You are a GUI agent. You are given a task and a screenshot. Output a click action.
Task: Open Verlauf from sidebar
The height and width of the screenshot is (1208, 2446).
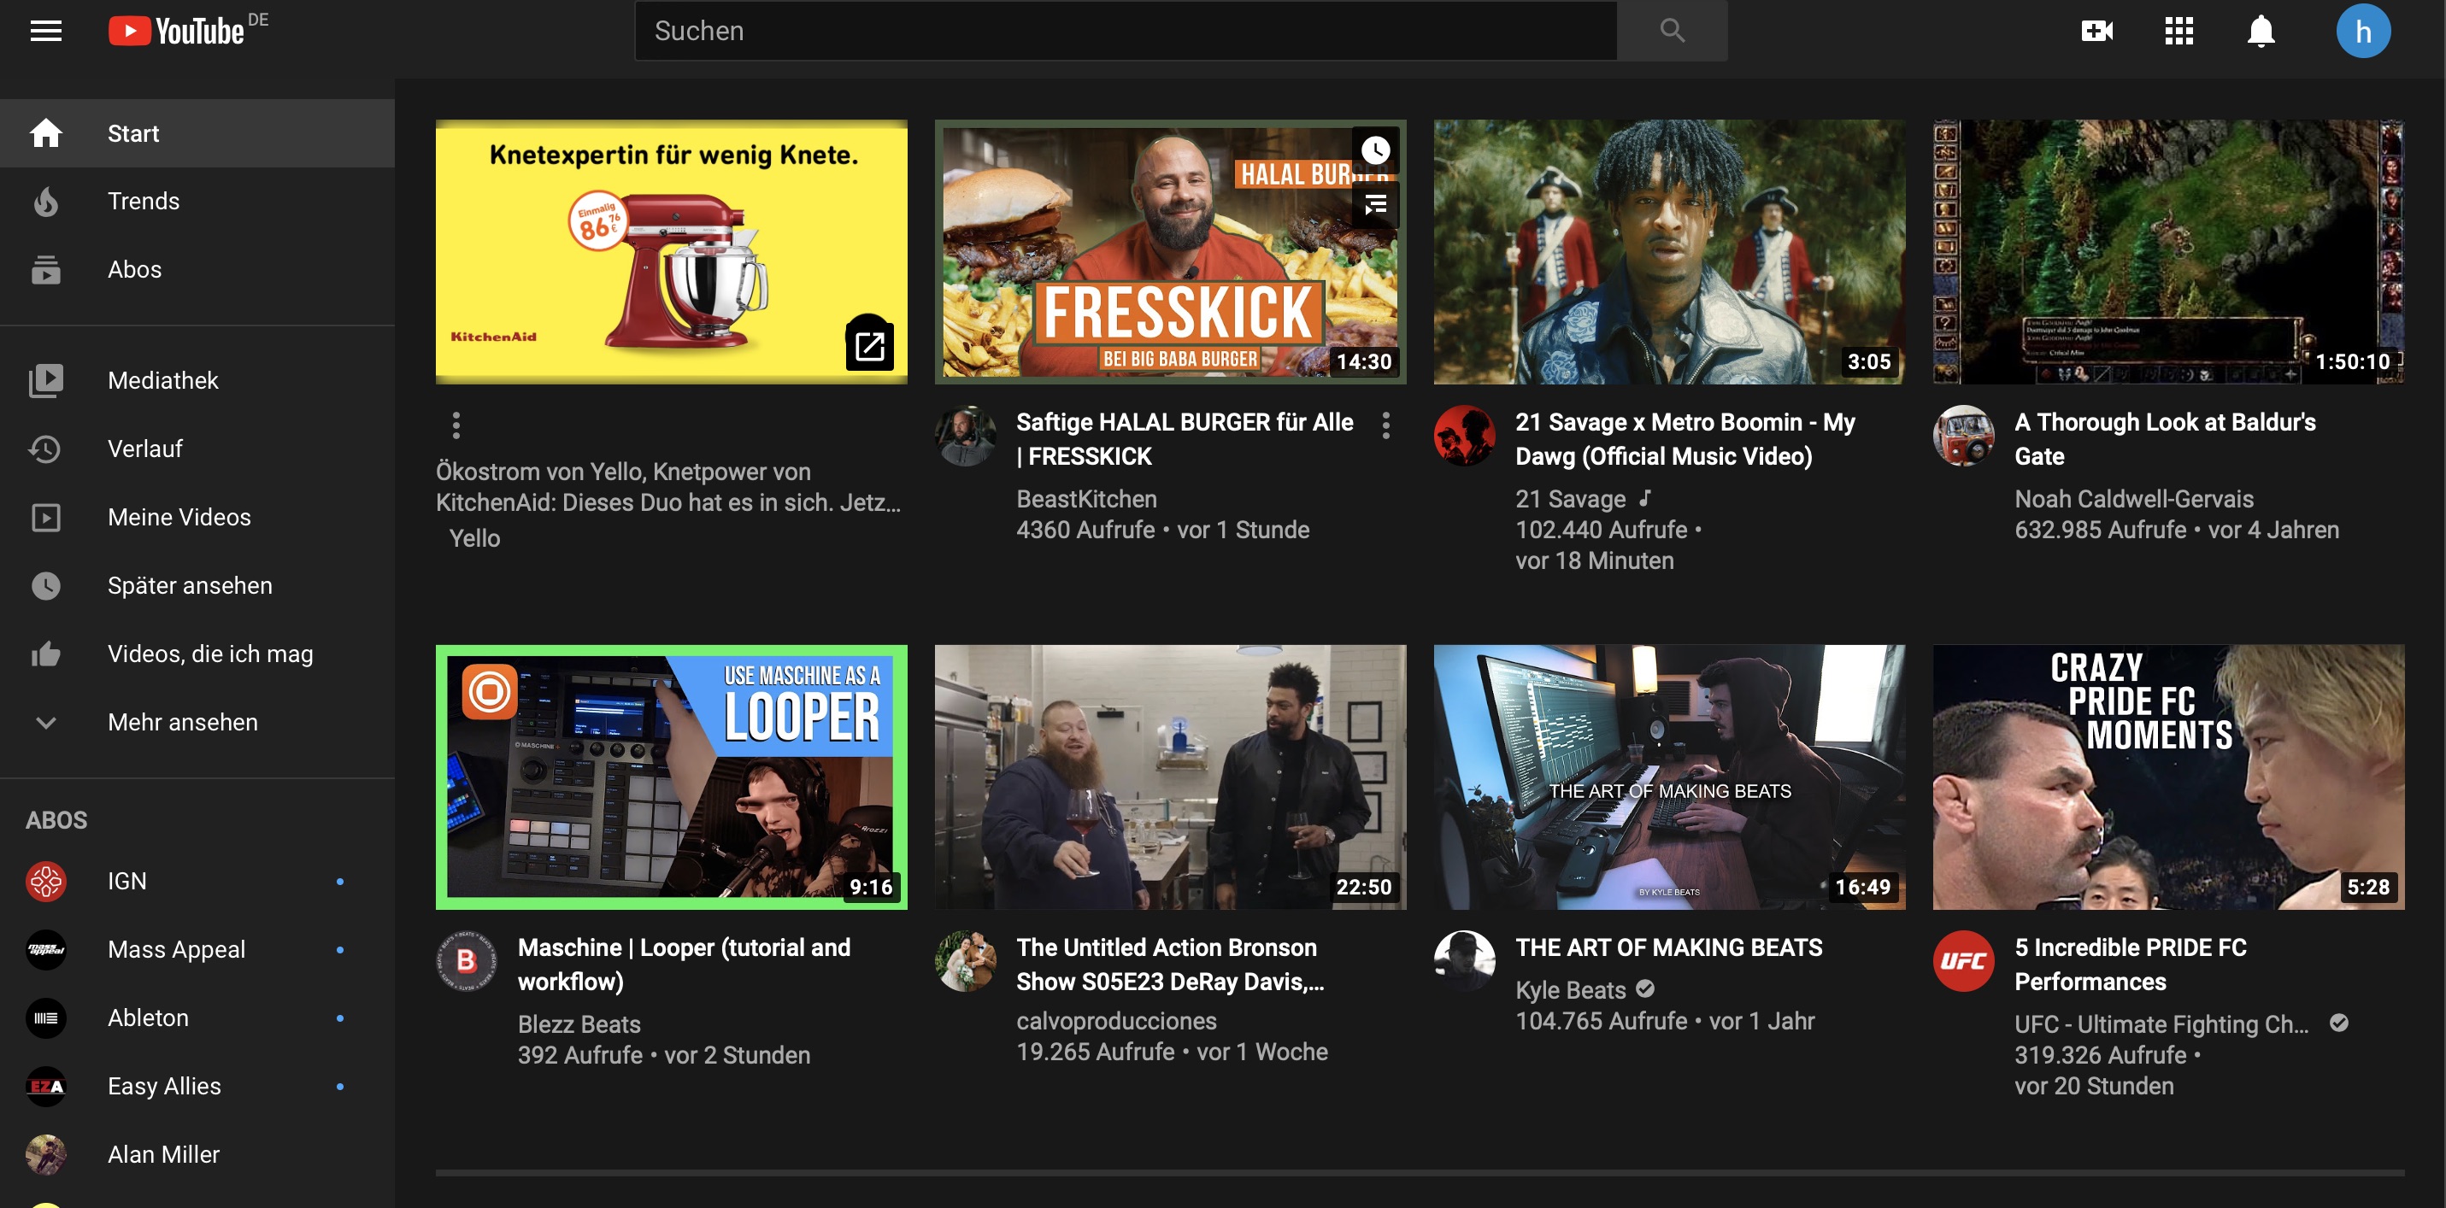point(144,449)
